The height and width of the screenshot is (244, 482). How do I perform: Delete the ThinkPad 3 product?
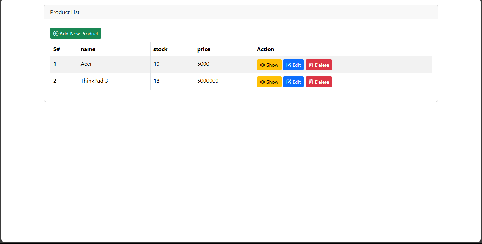pyautogui.click(x=319, y=82)
